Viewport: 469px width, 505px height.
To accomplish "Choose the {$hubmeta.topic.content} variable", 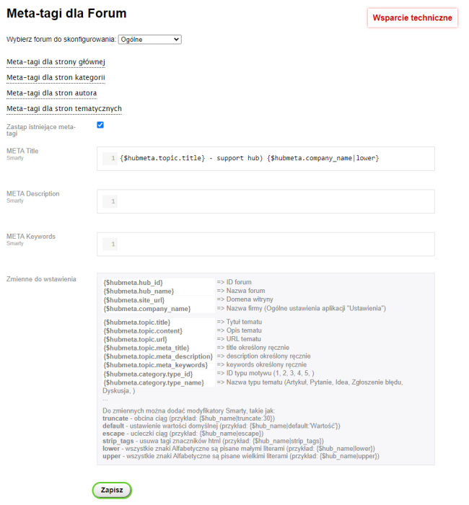I will 141,330.
